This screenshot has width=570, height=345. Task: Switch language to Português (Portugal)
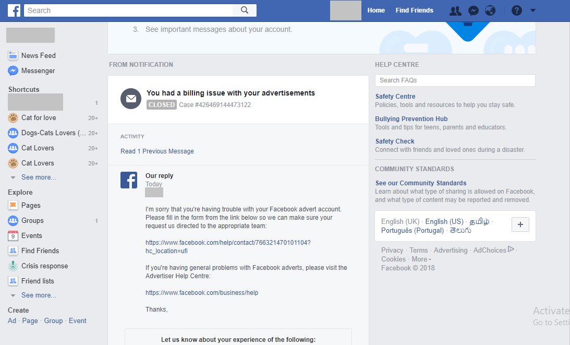[412, 230]
